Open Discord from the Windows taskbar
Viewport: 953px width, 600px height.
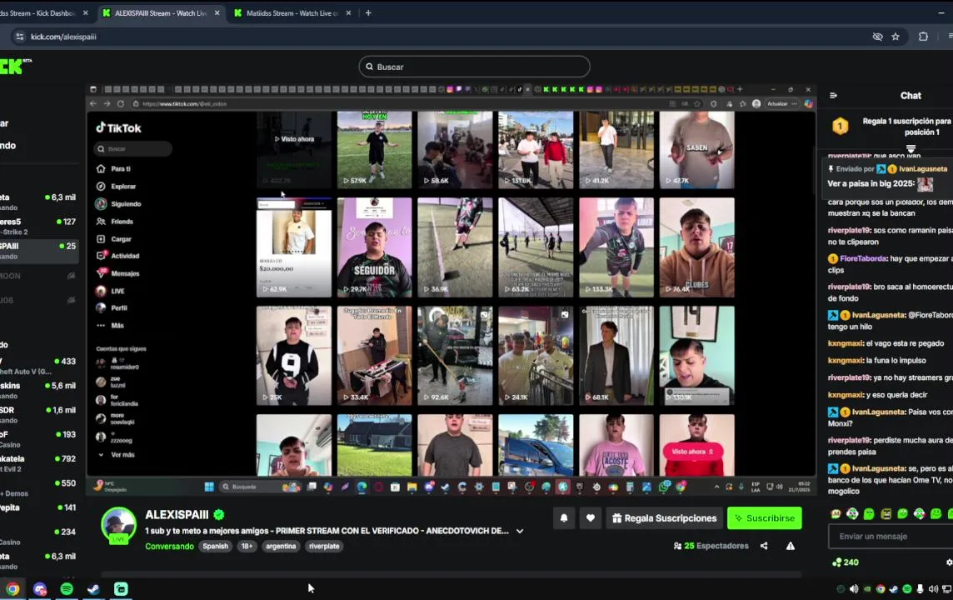pyautogui.click(x=39, y=588)
